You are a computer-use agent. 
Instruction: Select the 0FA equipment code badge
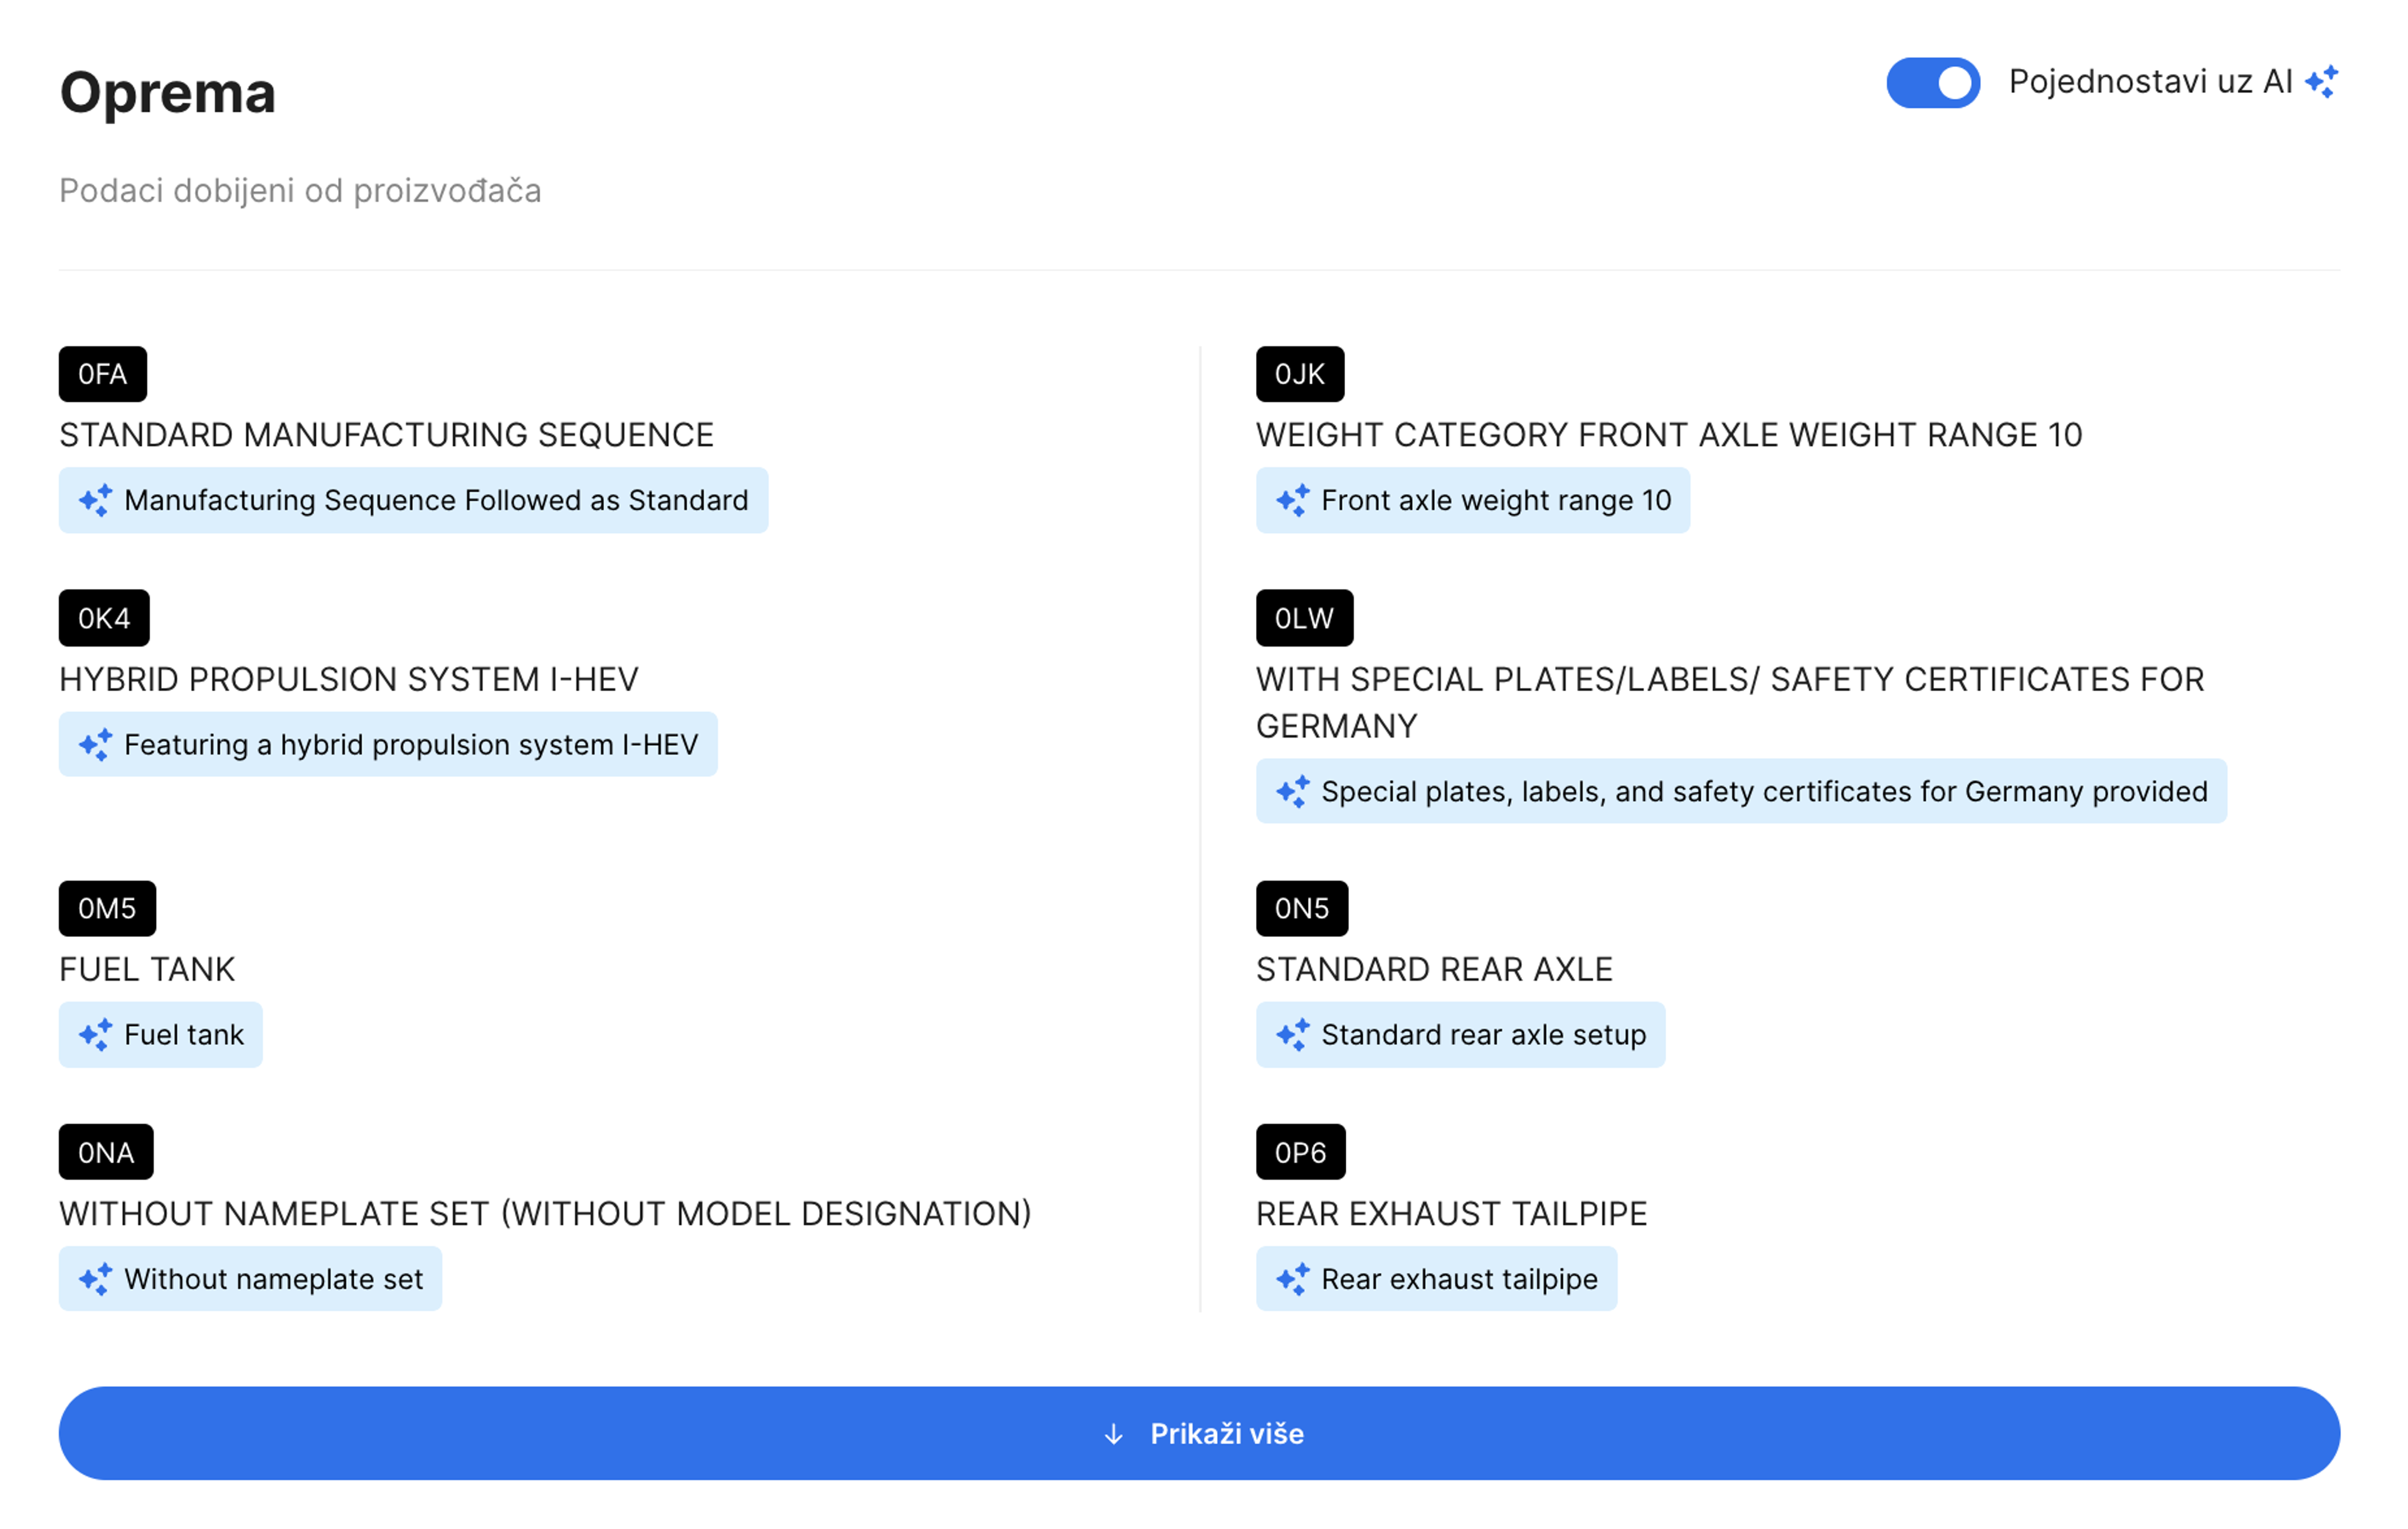tap(103, 374)
